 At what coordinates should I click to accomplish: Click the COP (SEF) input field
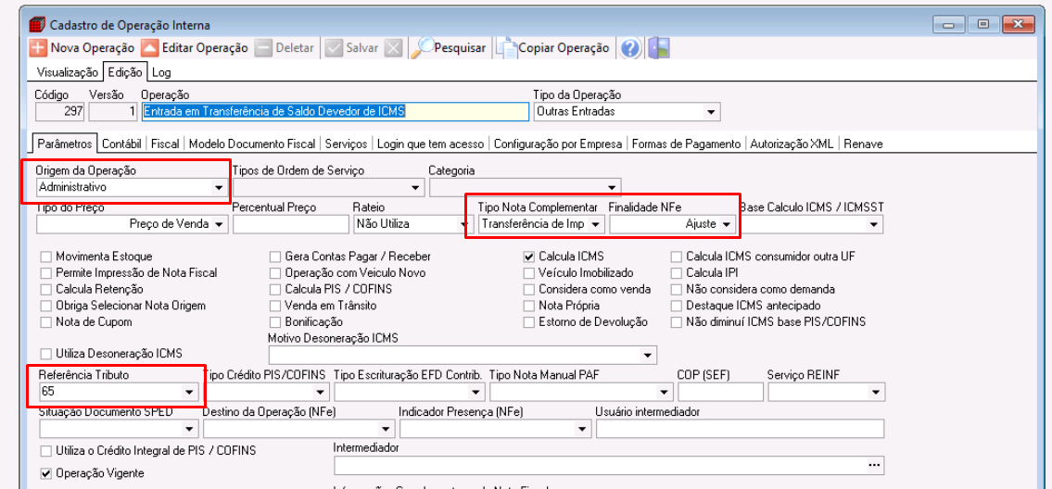(x=720, y=391)
